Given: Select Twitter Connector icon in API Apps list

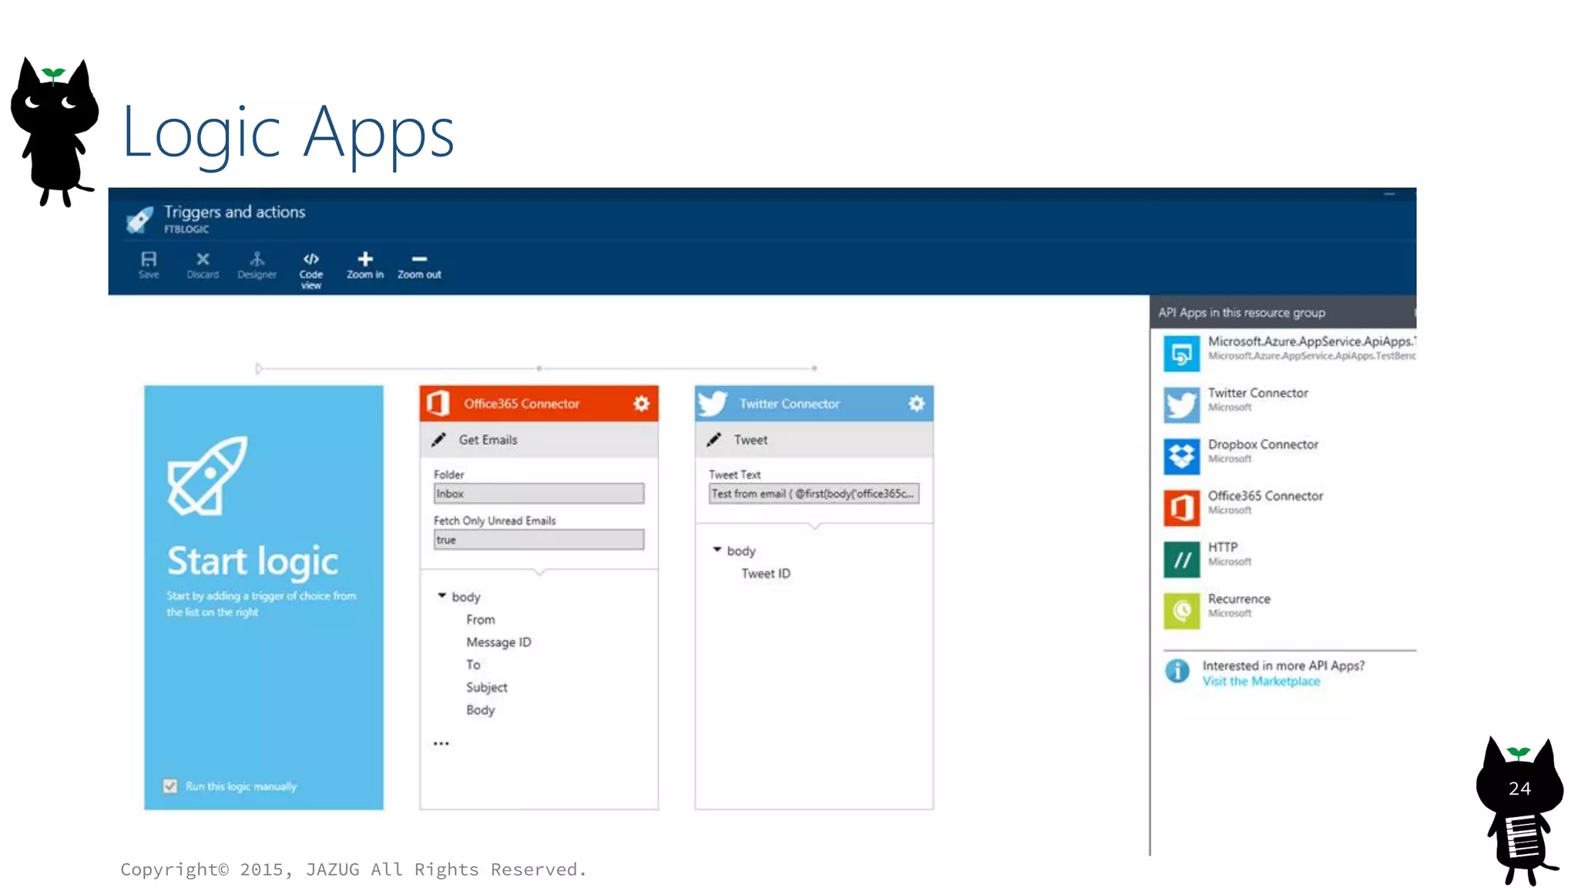Looking at the screenshot, I should [x=1181, y=405].
